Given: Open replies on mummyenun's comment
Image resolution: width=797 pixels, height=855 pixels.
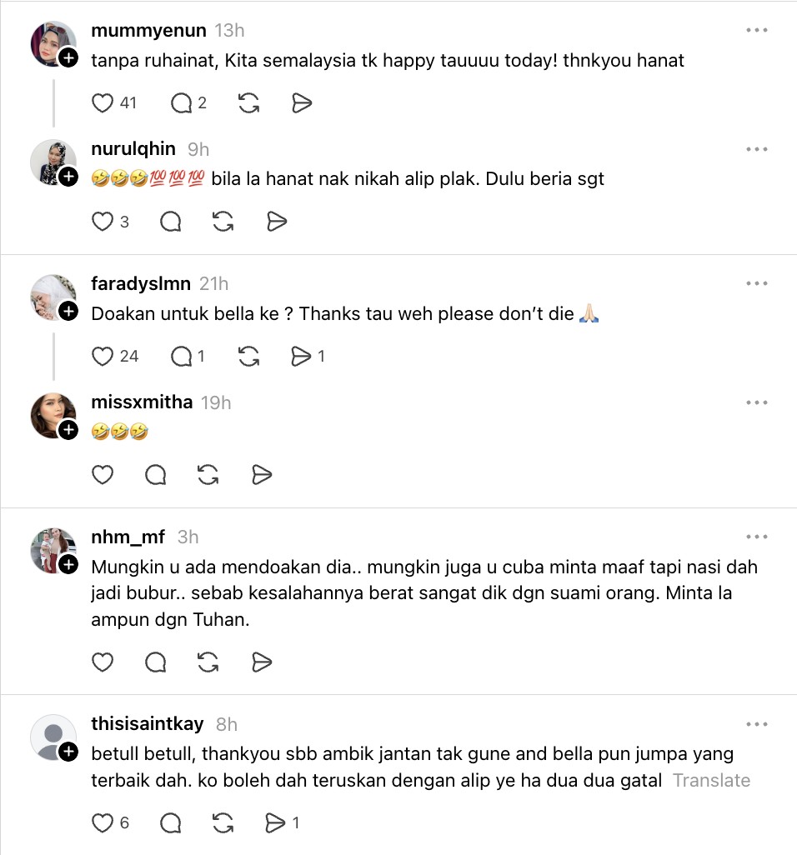Looking at the screenshot, I should 181,103.
